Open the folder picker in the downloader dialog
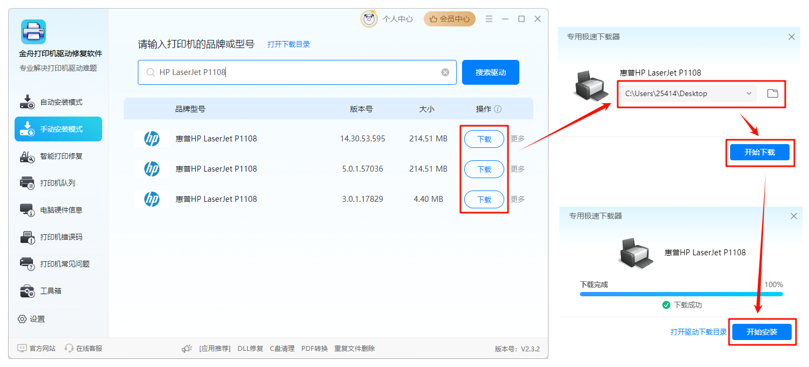This screenshot has width=809, height=367. coord(772,93)
